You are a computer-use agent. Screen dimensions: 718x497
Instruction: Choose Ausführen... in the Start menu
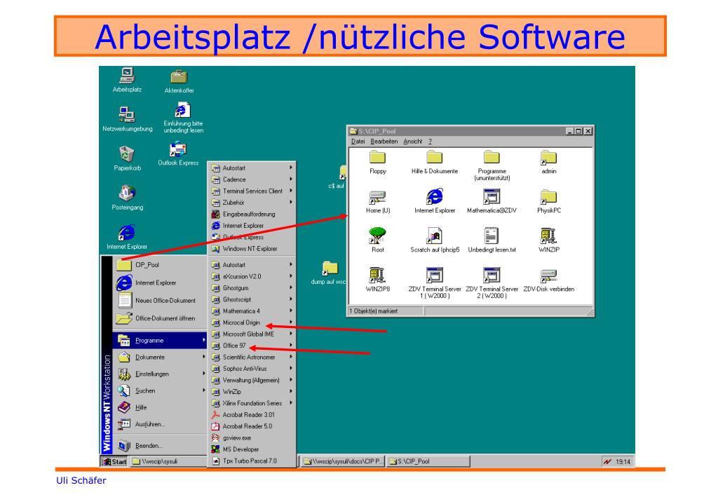click(x=159, y=424)
